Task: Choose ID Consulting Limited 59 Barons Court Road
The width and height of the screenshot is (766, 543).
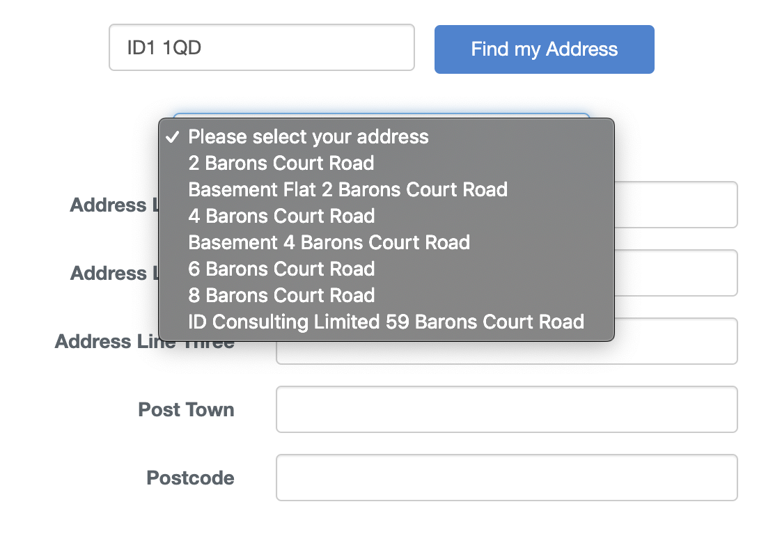Action: click(386, 322)
